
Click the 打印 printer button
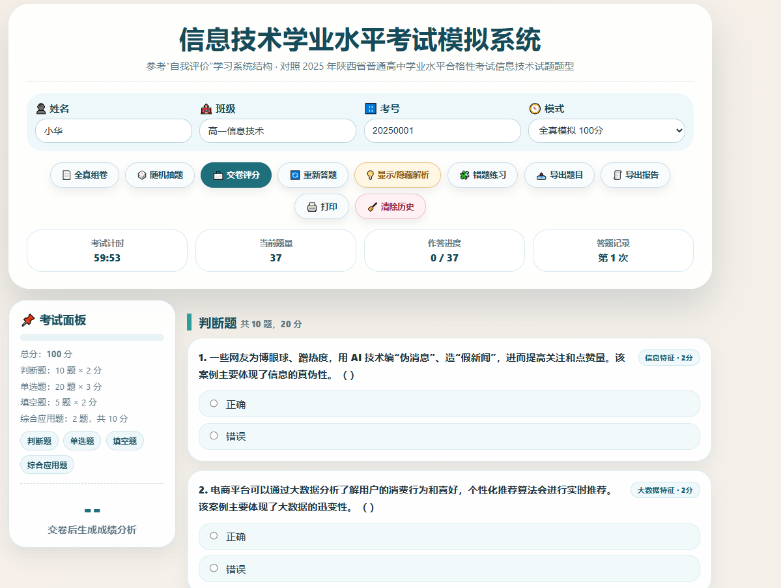[322, 206]
